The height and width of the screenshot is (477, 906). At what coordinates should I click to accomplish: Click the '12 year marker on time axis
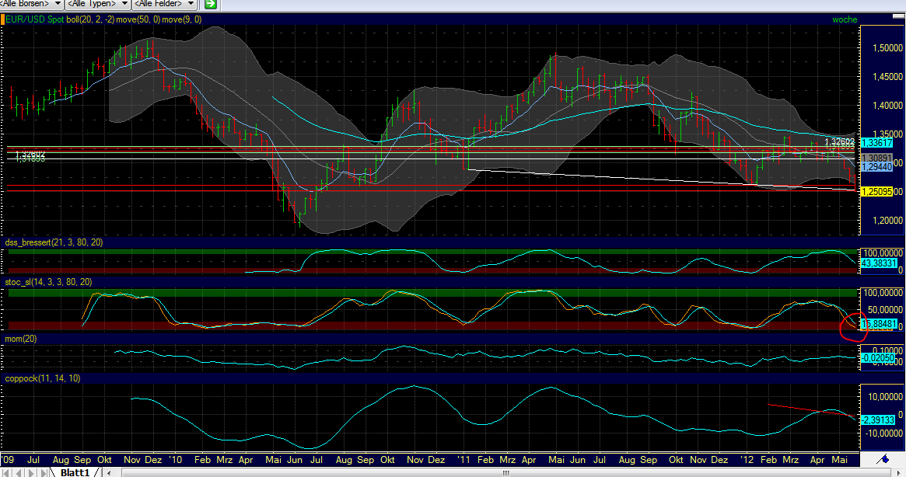[x=747, y=460]
